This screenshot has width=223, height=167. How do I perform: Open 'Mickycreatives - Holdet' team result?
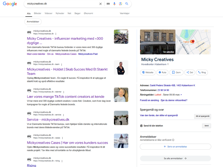[67, 72]
